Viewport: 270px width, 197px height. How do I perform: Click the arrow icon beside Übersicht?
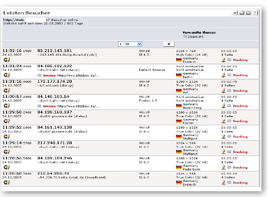(185, 36)
